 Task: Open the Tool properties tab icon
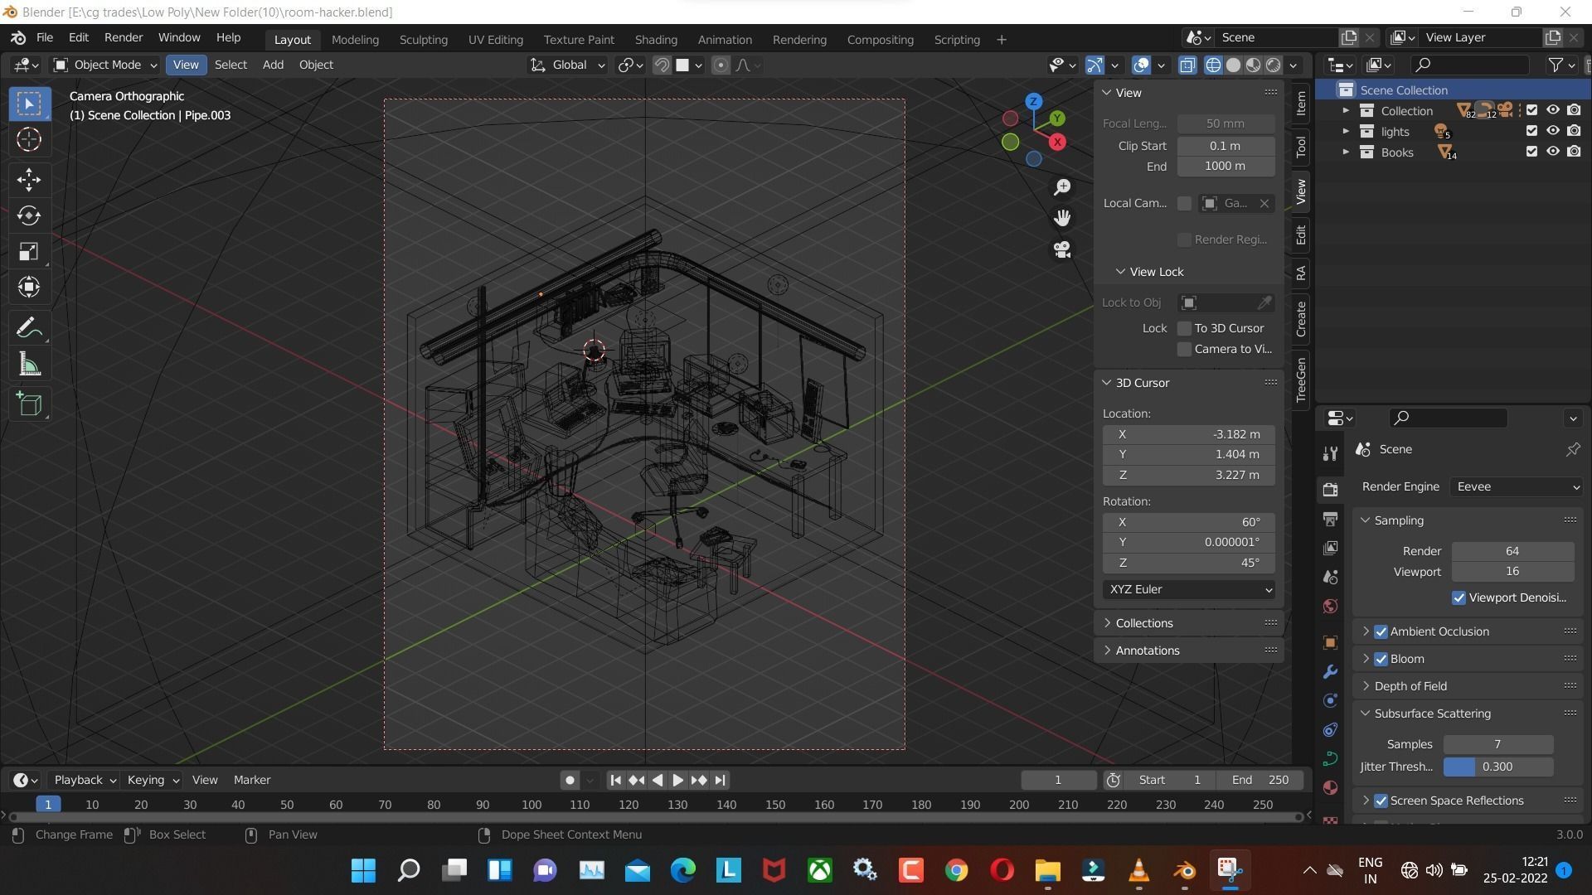(x=1330, y=452)
